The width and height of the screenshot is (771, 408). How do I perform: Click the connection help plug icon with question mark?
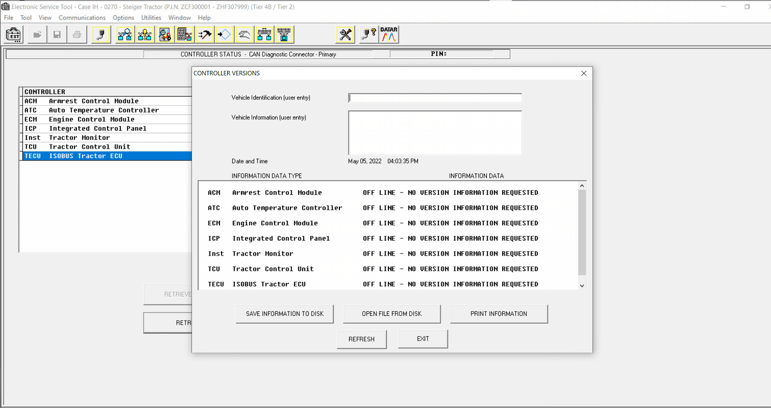[368, 34]
